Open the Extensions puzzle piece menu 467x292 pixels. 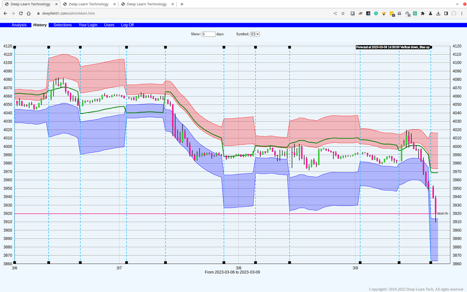click(x=423, y=13)
